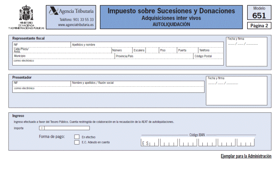Image resolution: width=280 pixels, height=171 pixels.
Task: Click the Presentador NIF field
Action: click(41, 84)
